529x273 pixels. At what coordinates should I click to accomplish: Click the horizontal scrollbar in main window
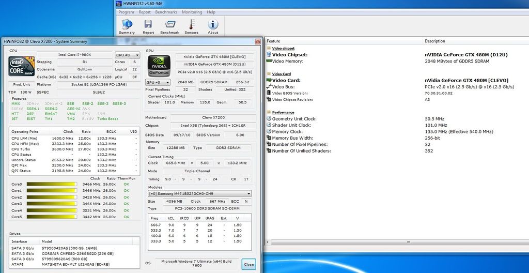pos(408,242)
